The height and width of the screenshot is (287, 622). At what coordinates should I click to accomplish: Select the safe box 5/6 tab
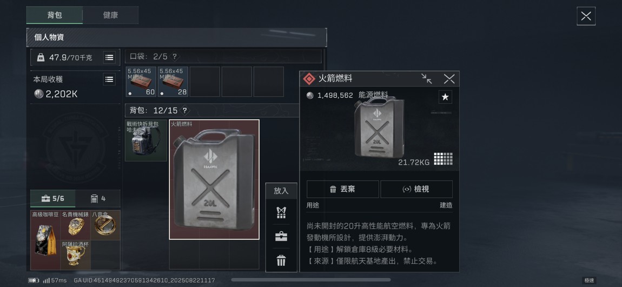pyautogui.click(x=53, y=198)
